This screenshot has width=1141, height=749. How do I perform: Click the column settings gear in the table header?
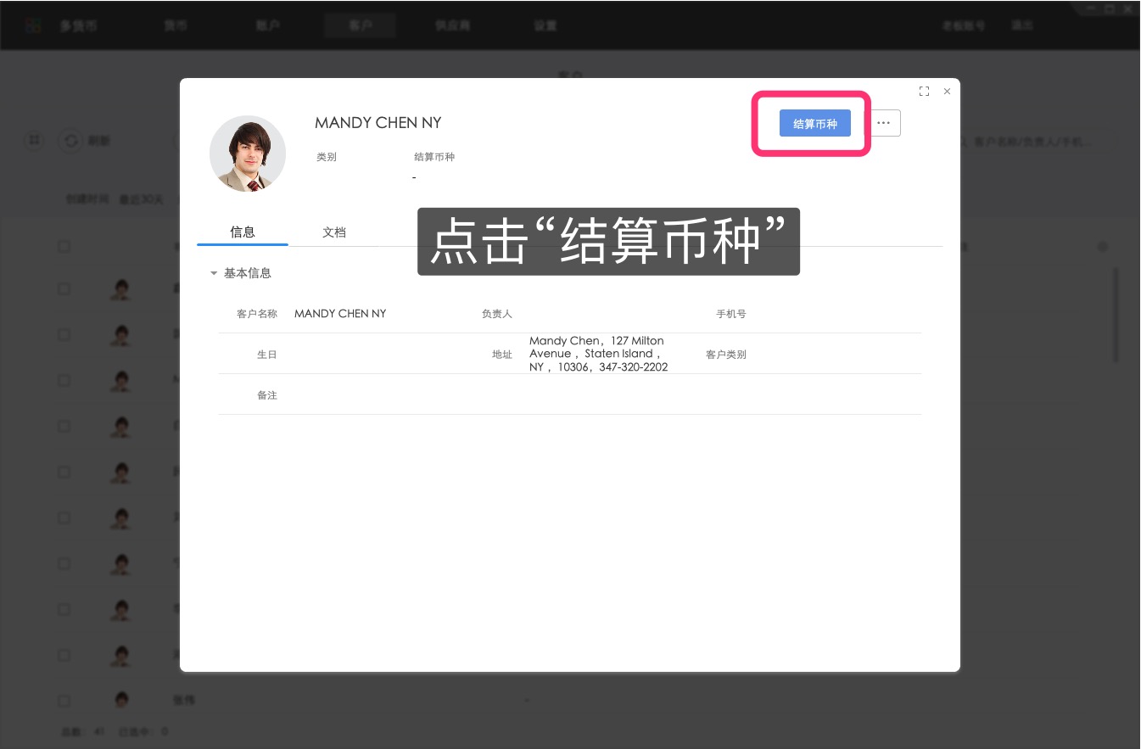(x=1102, y=247)
